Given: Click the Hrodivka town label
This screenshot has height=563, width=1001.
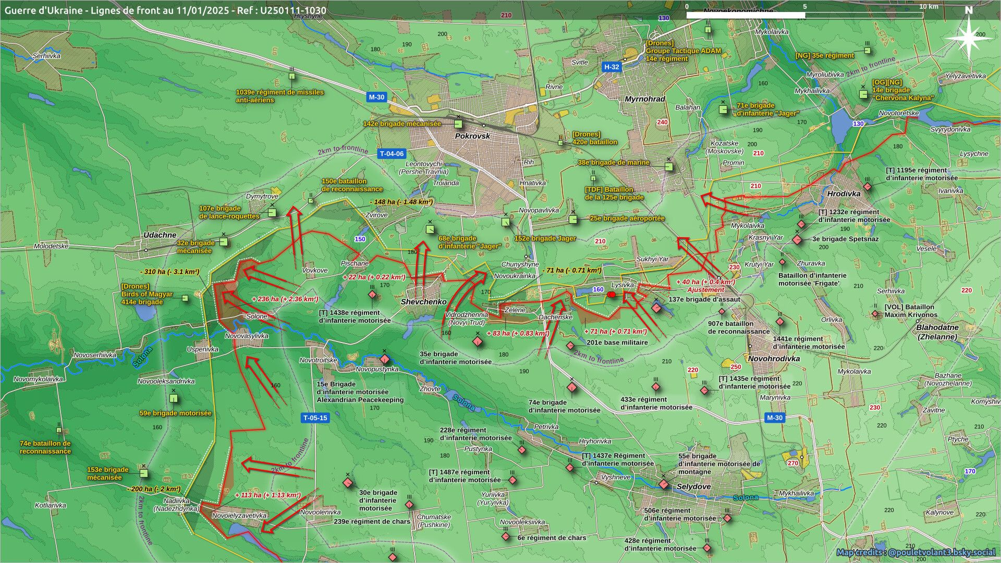Looking at the screenshot, I should pos(844,193).
